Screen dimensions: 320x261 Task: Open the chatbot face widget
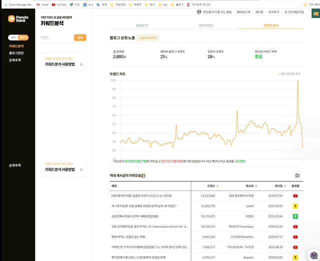coord(313,255)
